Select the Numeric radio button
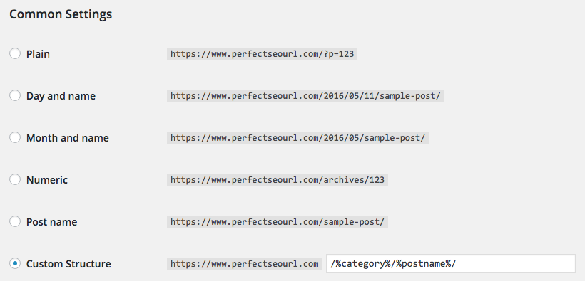Viewport: 585px width, 281px height. point(14,179)
